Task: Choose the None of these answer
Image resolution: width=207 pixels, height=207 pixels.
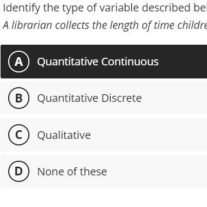Action: tap(104, 171)
